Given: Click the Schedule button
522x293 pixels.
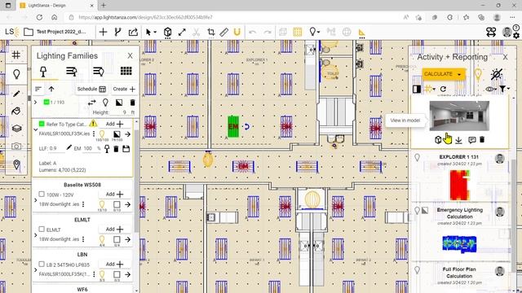Looking at the screenshot, I should [91, 89].
